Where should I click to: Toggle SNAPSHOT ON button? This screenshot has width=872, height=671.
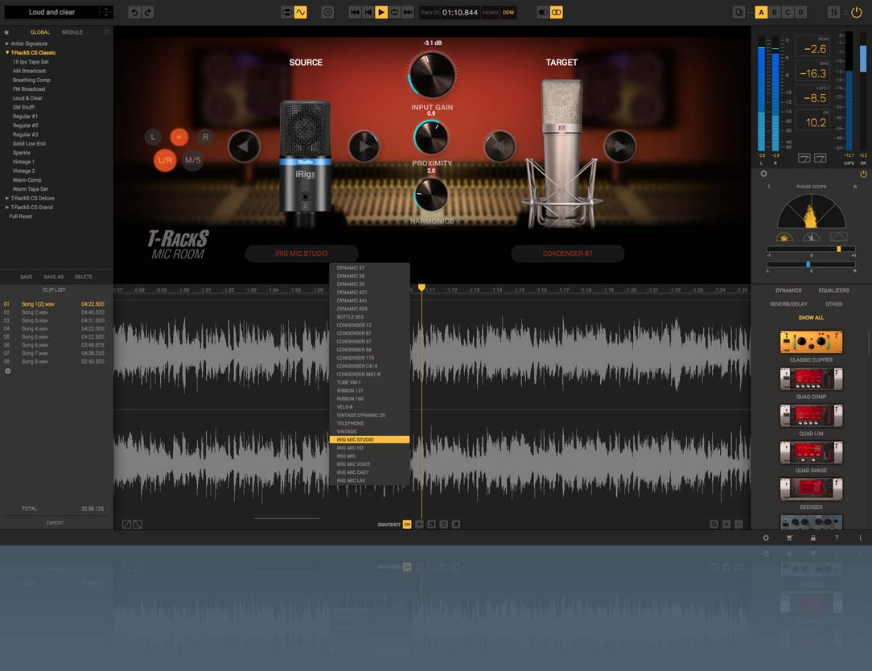pos(407,525)
